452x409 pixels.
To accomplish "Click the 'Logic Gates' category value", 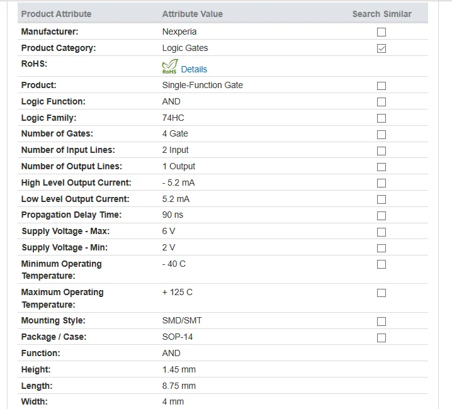I will click(185, 48).
